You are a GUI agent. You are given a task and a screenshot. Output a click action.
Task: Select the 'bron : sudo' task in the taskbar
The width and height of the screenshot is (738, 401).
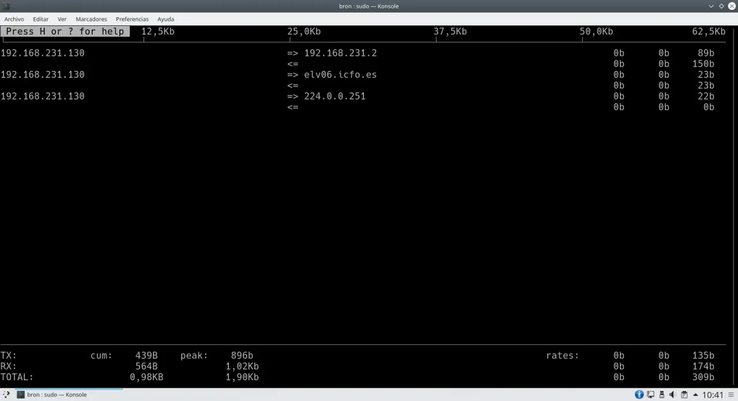pos(57,395)
